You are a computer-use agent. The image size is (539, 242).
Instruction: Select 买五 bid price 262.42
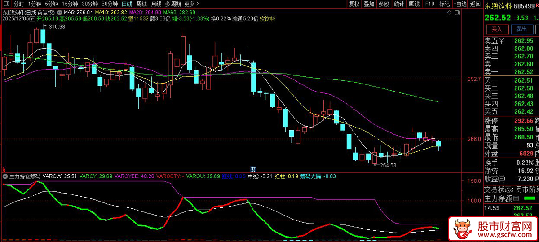click(x=524, y=112)
